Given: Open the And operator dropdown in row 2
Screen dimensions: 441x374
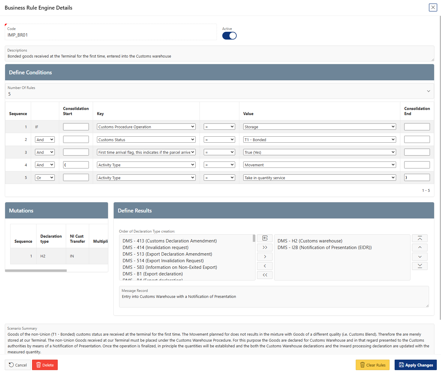Looking at the screenshot, I should coord(45,140).
